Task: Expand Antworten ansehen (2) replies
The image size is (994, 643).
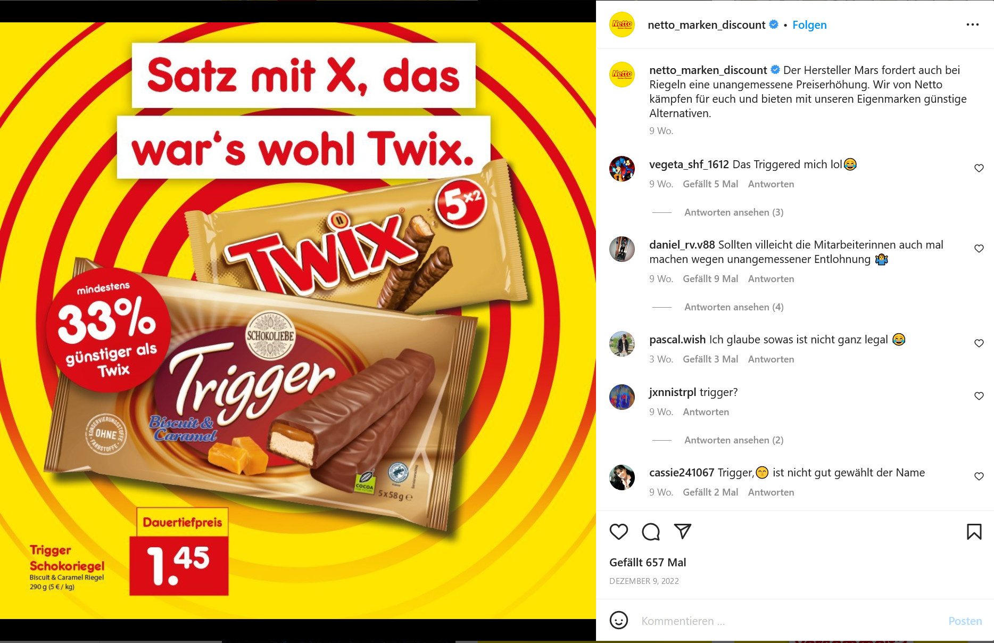Action: point(733,440)
